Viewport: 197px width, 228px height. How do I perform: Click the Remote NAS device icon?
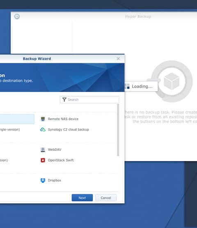(x=43, y=119)
